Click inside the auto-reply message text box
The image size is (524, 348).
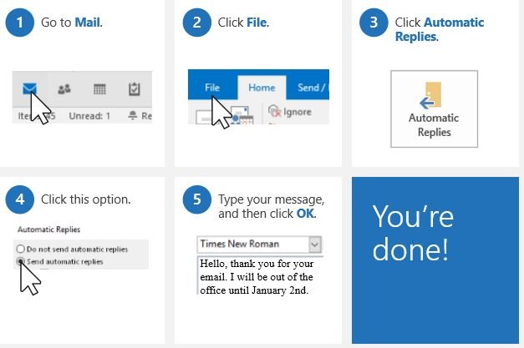[x=259, y=275]
